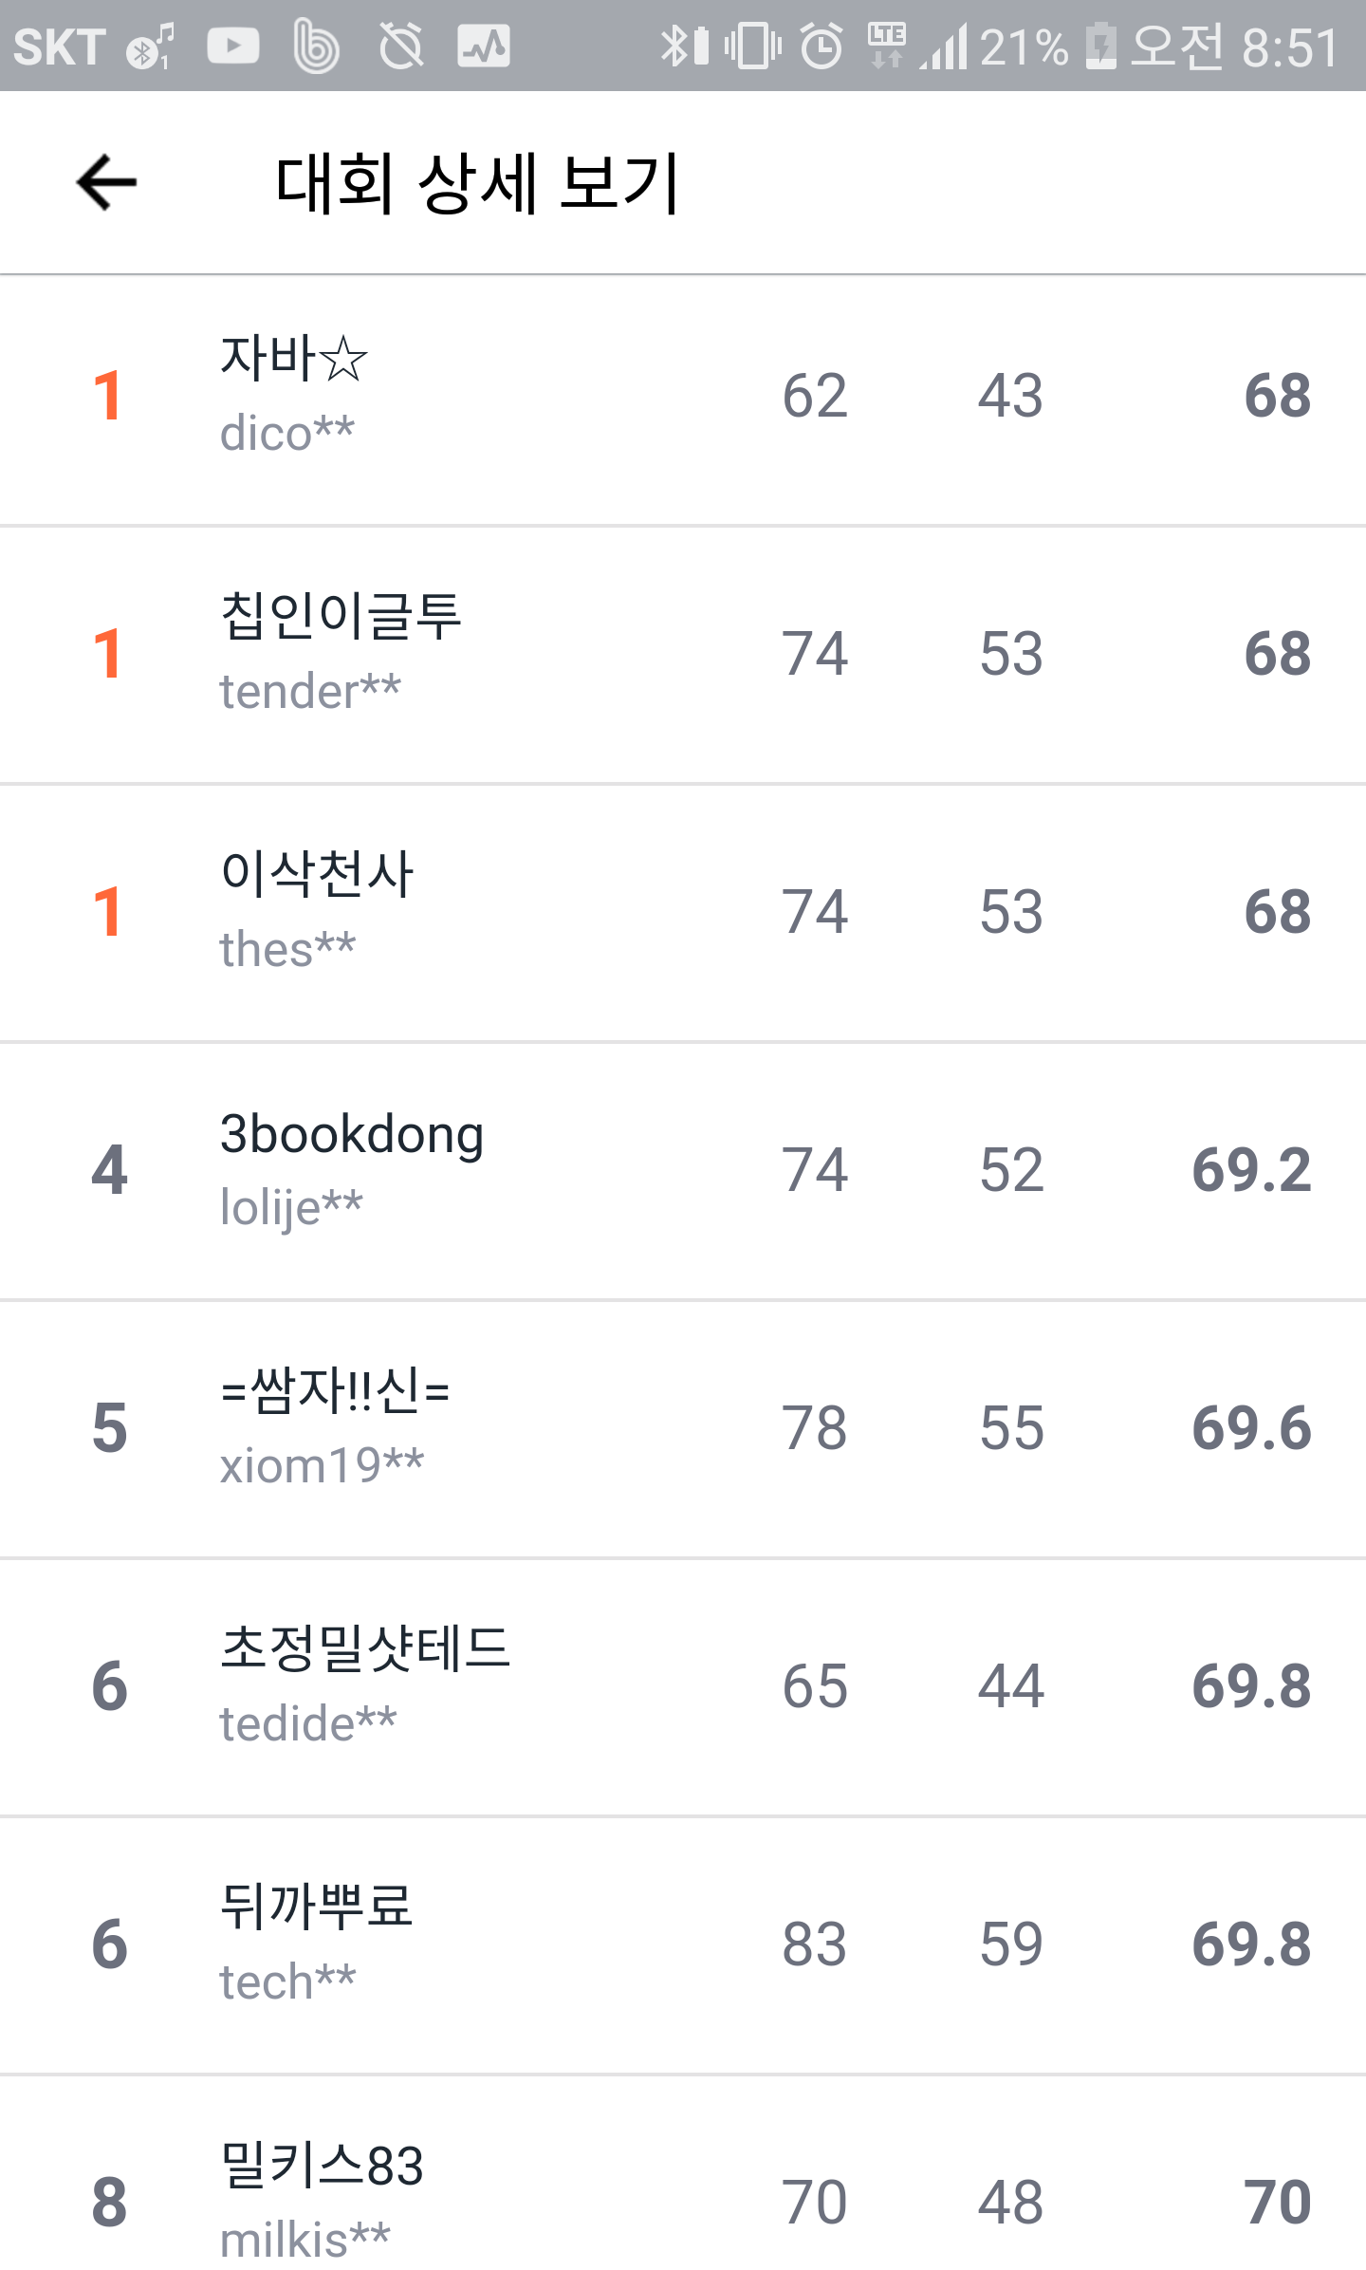1366x2270 pixels.
Task: Tap the 대회 상세 보기 page title
Action: 477,182
